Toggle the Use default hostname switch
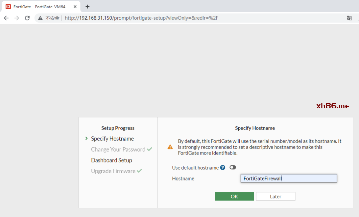The width and height of the screenshot is (359, 217). 233,167
